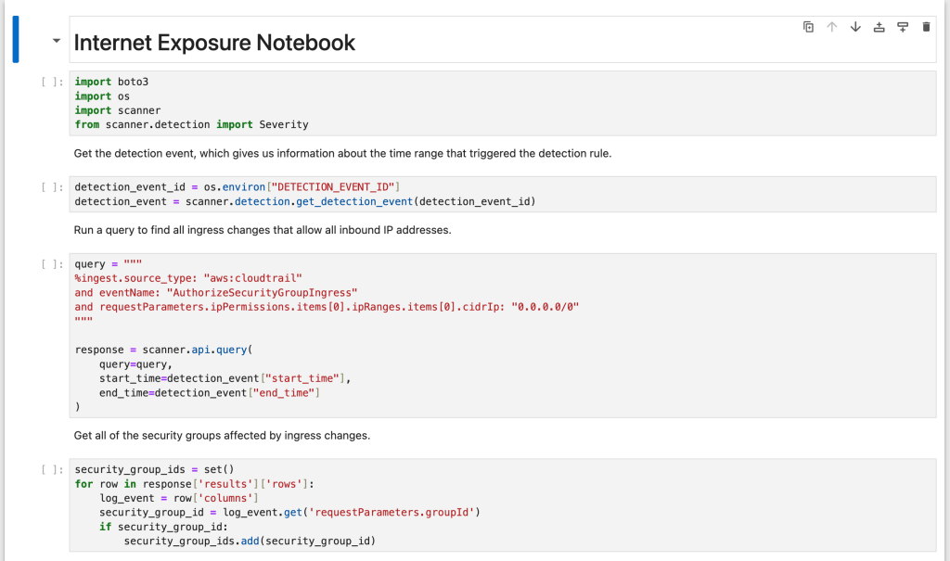
Task: Click into the detection_event_id code cell
Action: point(502,194)
